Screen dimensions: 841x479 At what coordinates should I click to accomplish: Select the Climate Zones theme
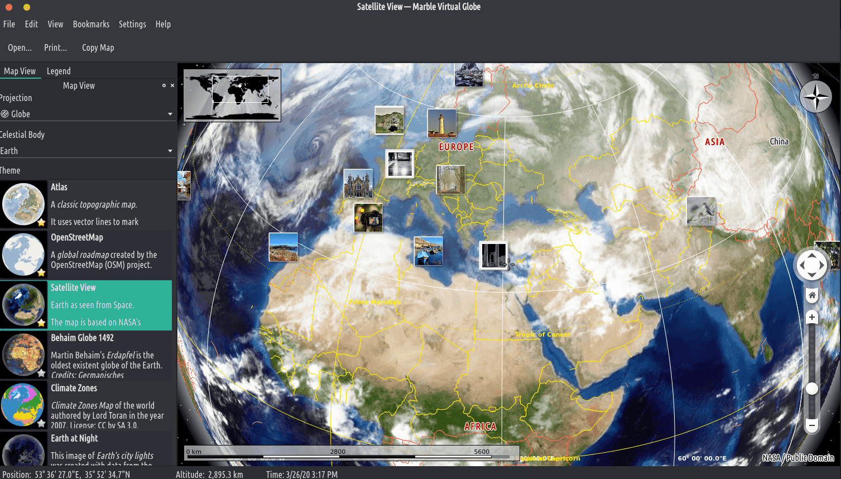point(86,405)
